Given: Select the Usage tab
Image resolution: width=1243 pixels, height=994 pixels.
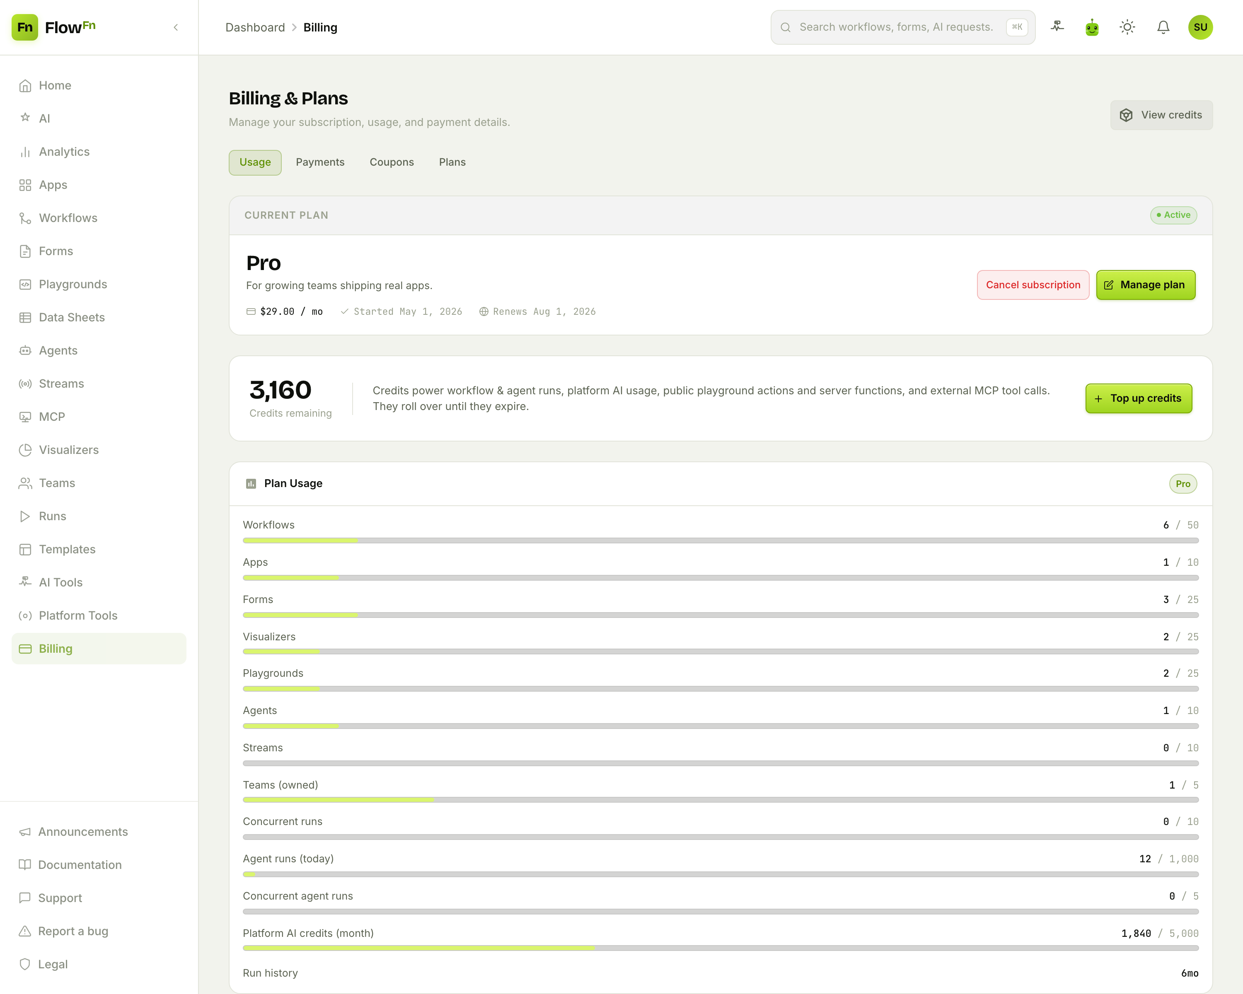Looking at the screenshot, I should 255,162.
